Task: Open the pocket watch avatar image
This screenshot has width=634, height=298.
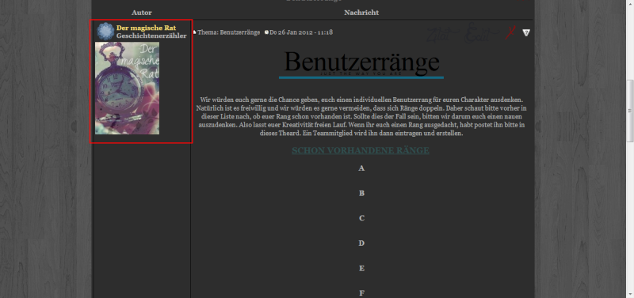Action: pos(127,88)
